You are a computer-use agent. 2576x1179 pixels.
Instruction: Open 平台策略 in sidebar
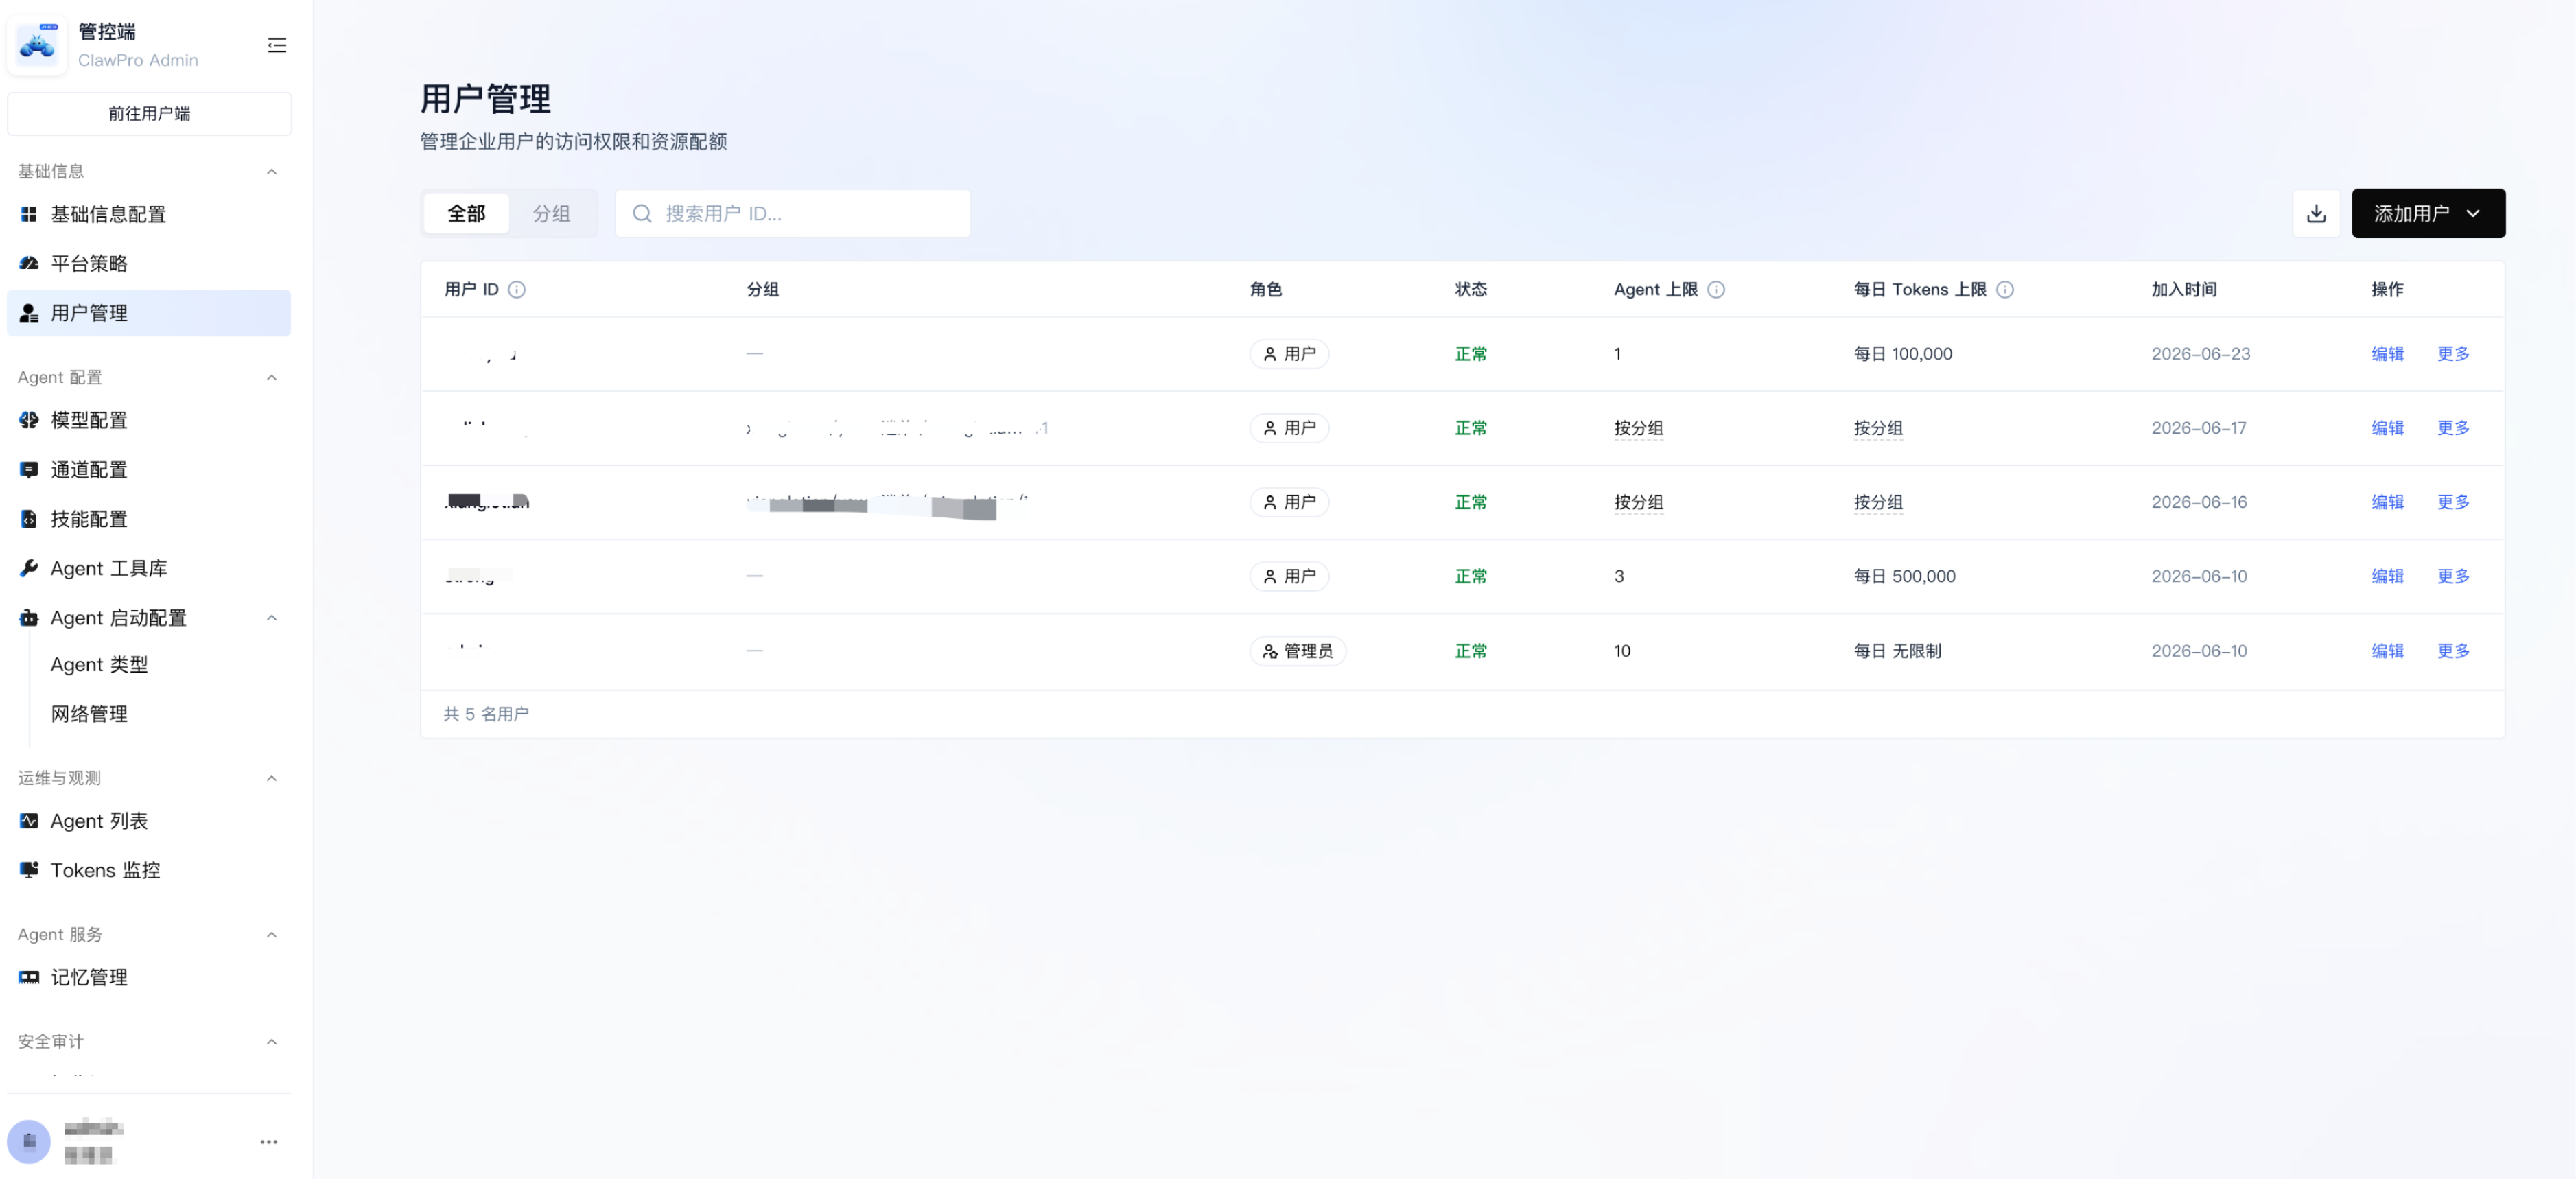(x=149, y=263)
